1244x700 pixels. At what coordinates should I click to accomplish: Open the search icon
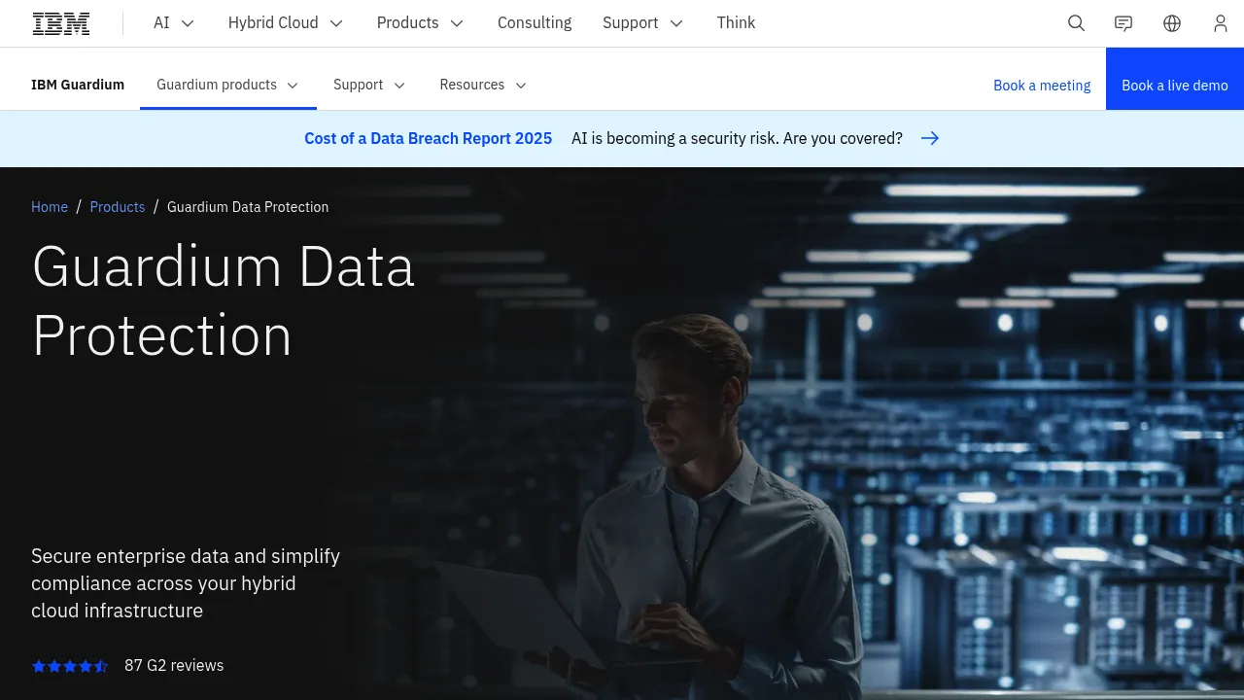[1076, 23]
